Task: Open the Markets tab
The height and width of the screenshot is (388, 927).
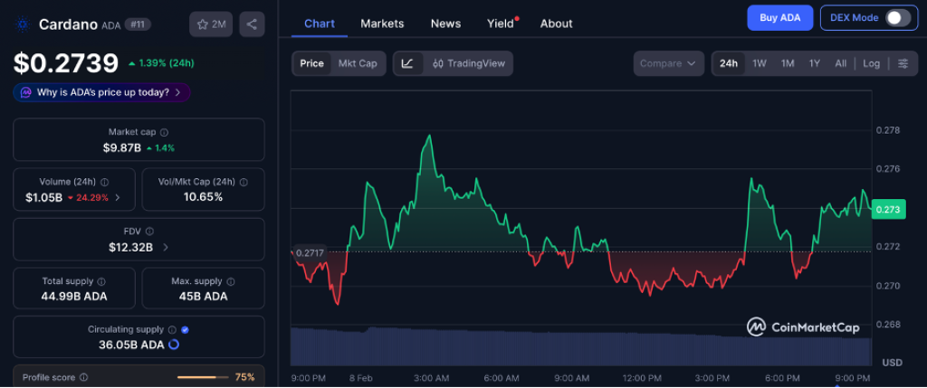Action: [382, 24]
